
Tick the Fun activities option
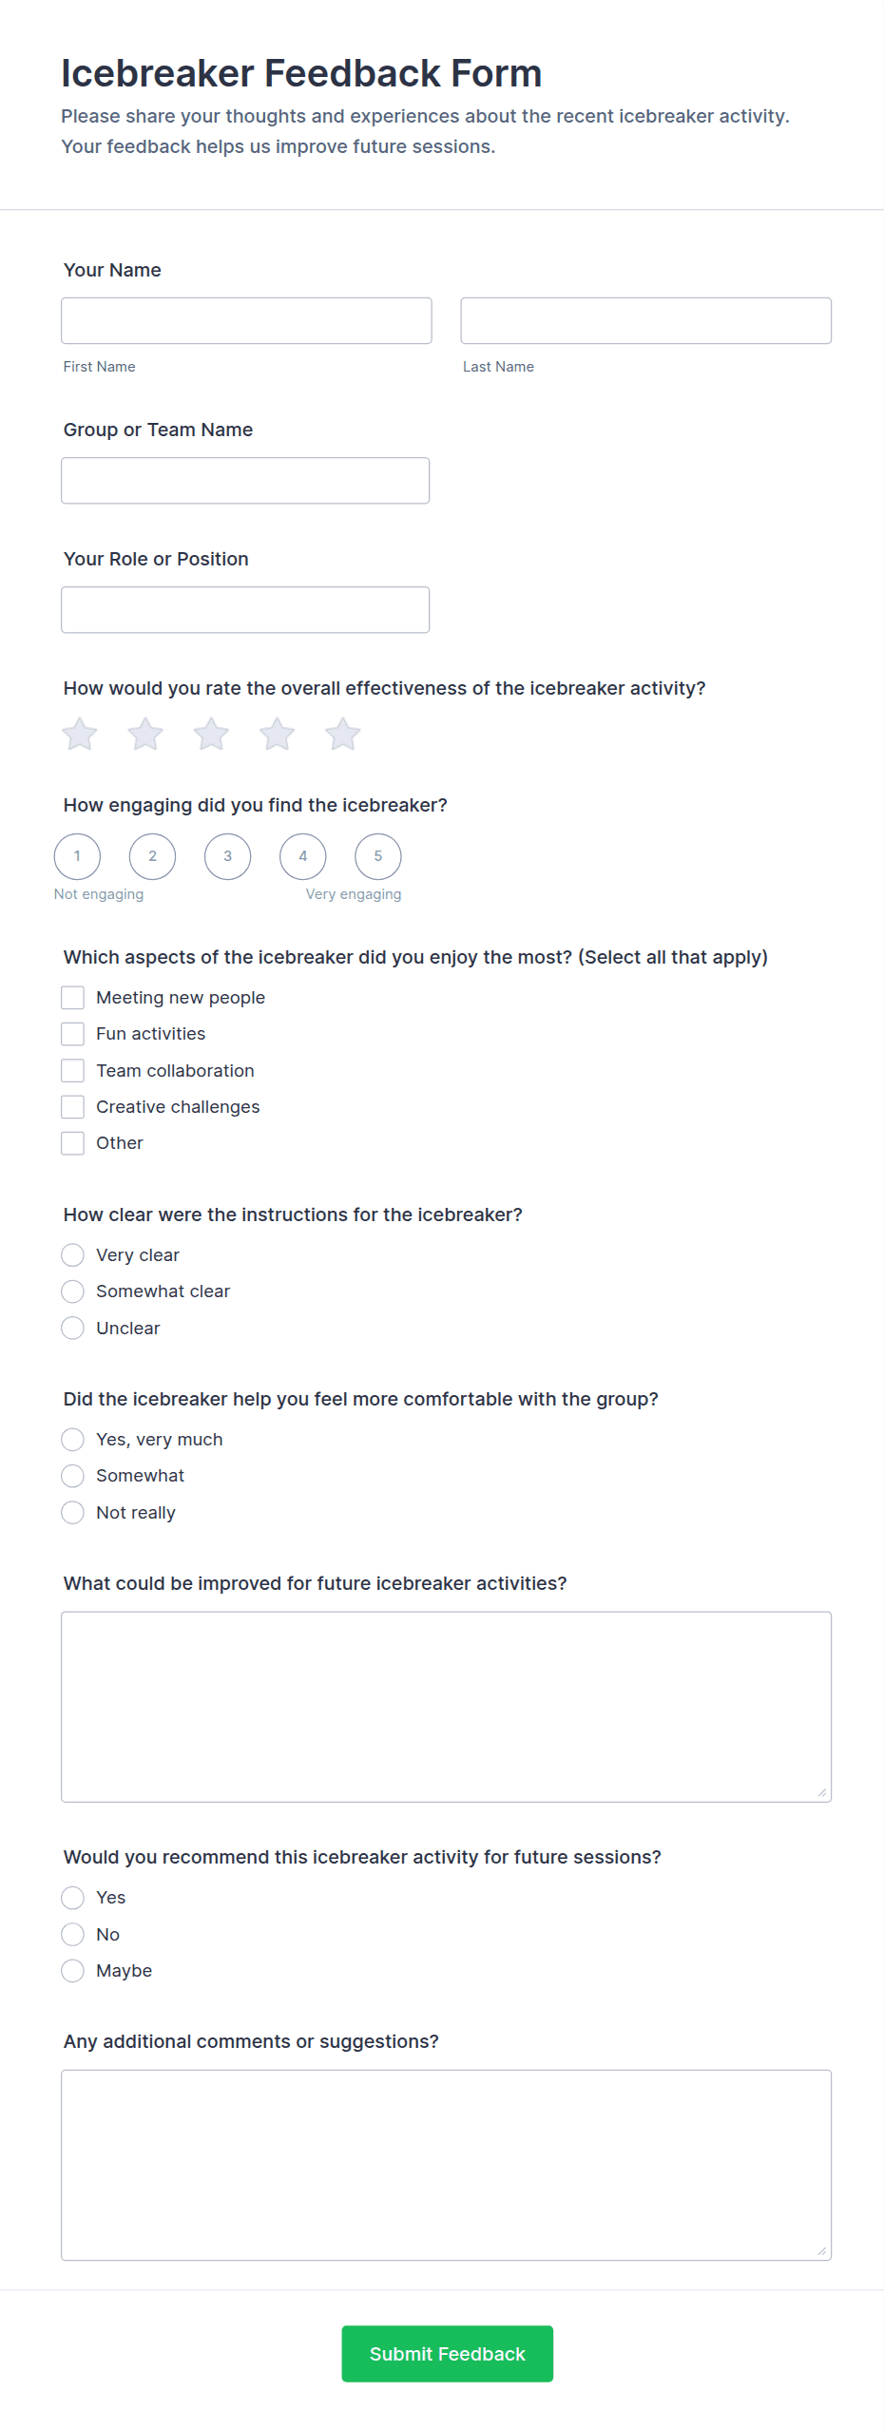click(x=73, y=1034)
